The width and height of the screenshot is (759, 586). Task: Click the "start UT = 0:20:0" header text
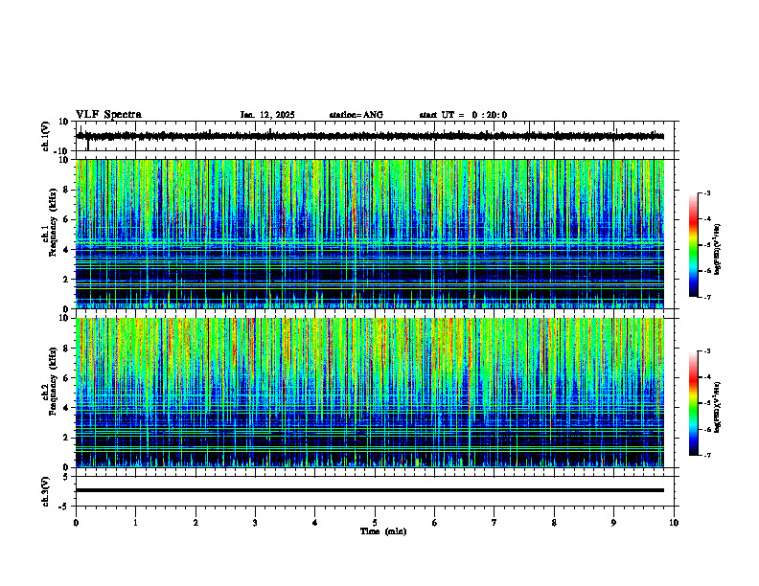click(x=463, y=115)
